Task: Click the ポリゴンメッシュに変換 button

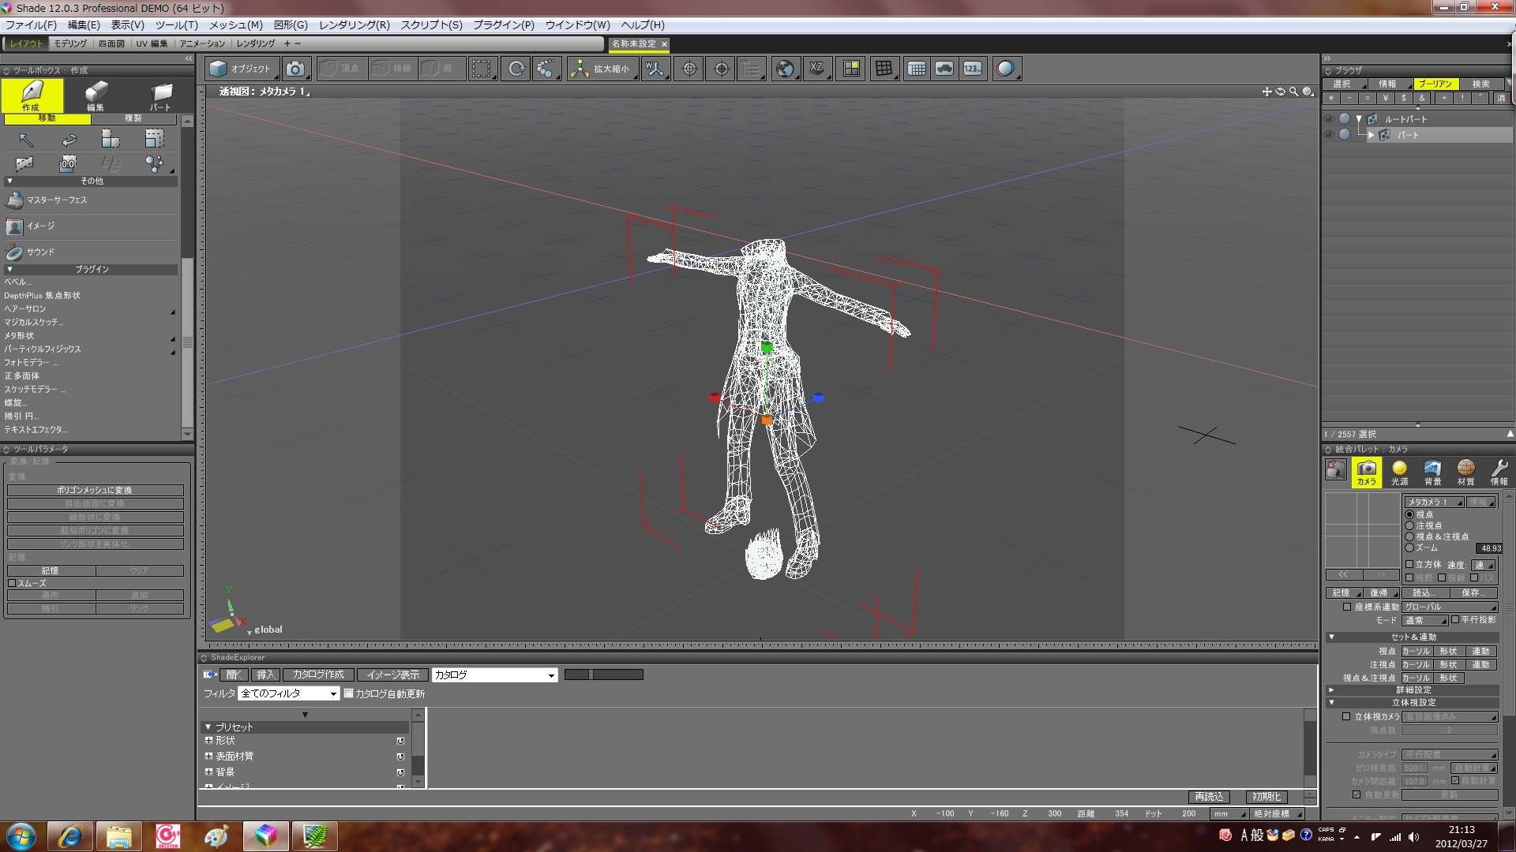Action: coord(95,490)
